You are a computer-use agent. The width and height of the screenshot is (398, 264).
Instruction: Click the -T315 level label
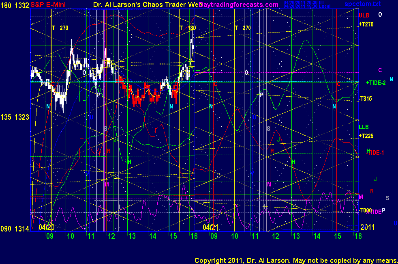[365, 99]
